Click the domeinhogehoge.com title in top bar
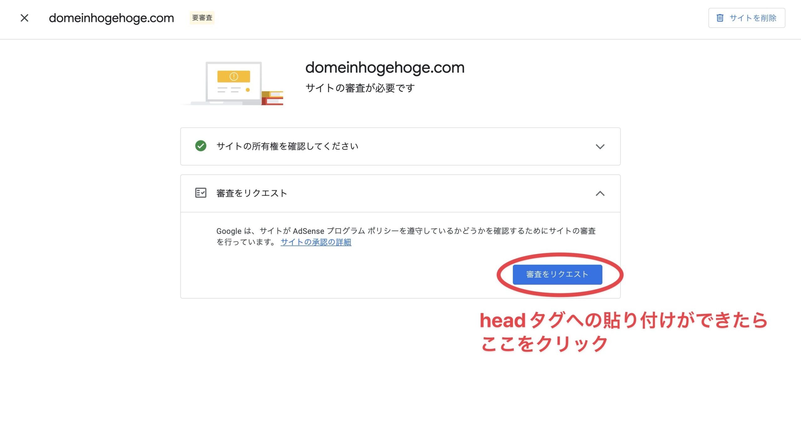 pos(111,18)
